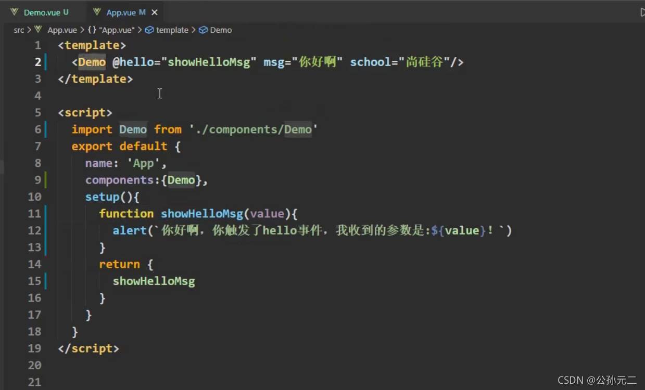Image resolution: width=645 pixels, height=390 pixels.
Task: Click line number 5 at script tag
Action: pos(37,113)
